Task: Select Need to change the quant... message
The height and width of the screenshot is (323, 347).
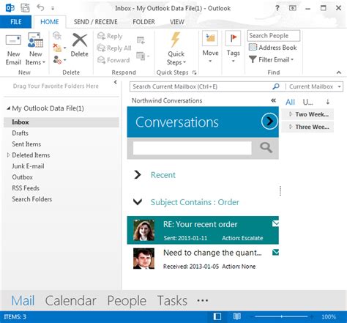Action: [x=203, y=259]
